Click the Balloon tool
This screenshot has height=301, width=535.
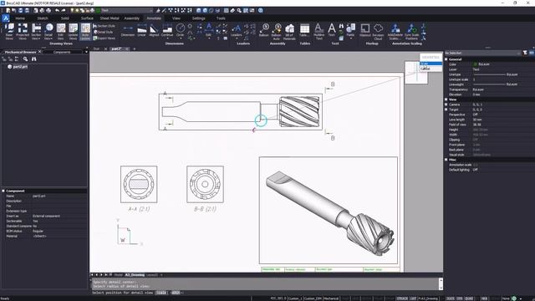click(x=264, y=30)
